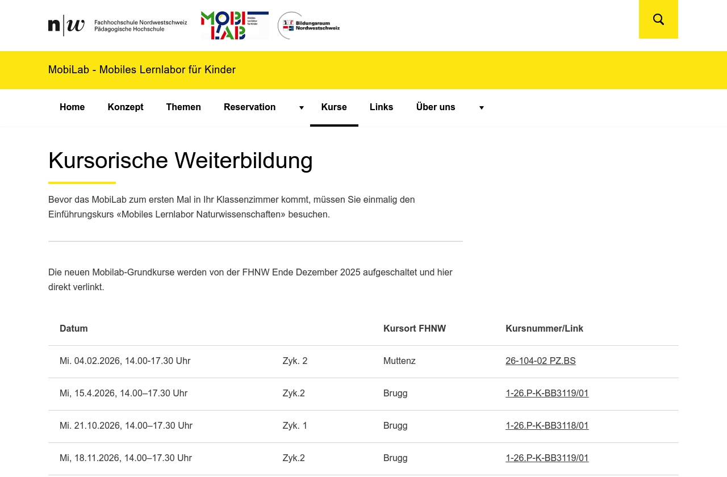Open the Über uns menu item

click(x=436, y=107)
